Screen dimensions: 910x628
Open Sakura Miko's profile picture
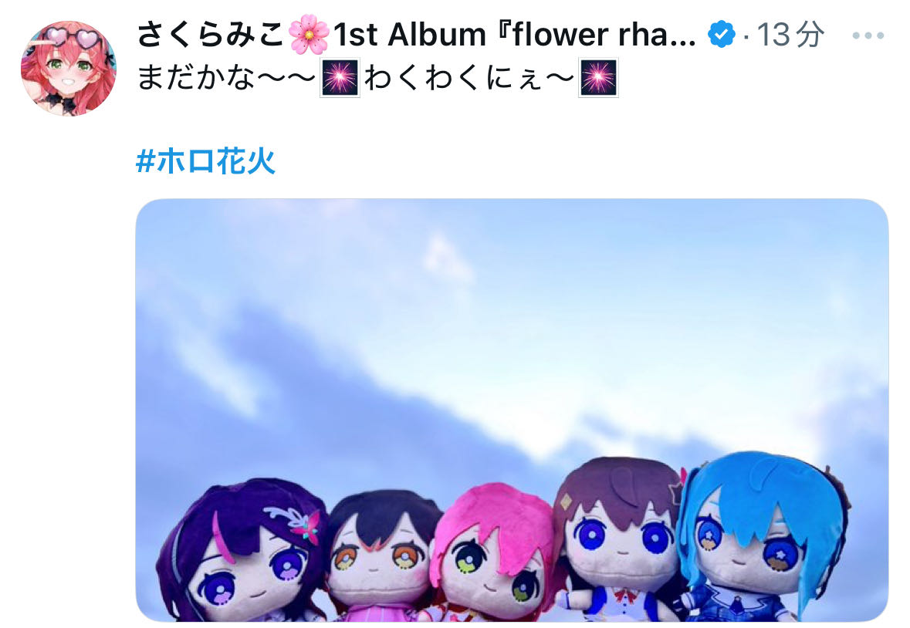(69, 69)
